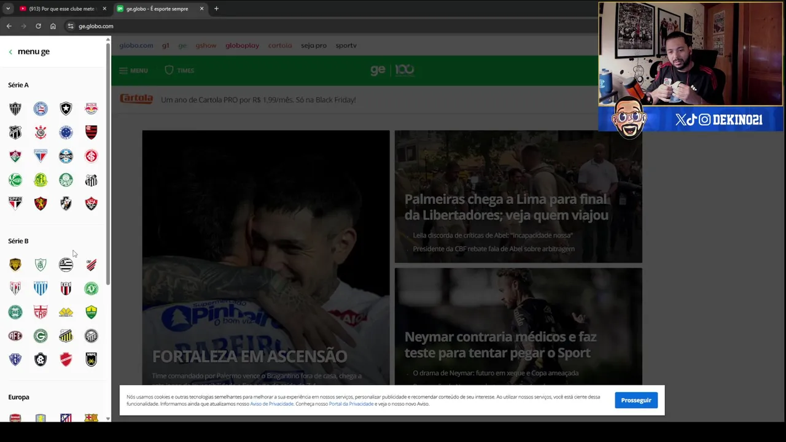Screen dimensions: 786x442
Task: Open the Internacional crest
Action: pyautogui.click(x=91, y=156)
